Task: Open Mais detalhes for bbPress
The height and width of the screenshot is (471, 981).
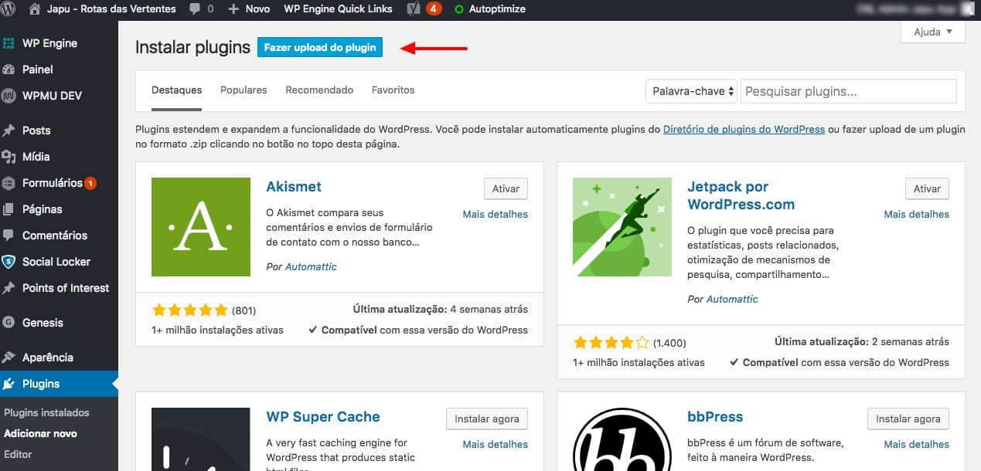Action: click(917, 444)
